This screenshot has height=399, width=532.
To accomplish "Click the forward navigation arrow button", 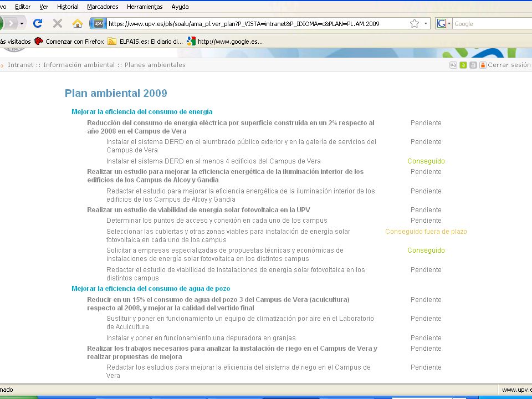I will (11, 23).
